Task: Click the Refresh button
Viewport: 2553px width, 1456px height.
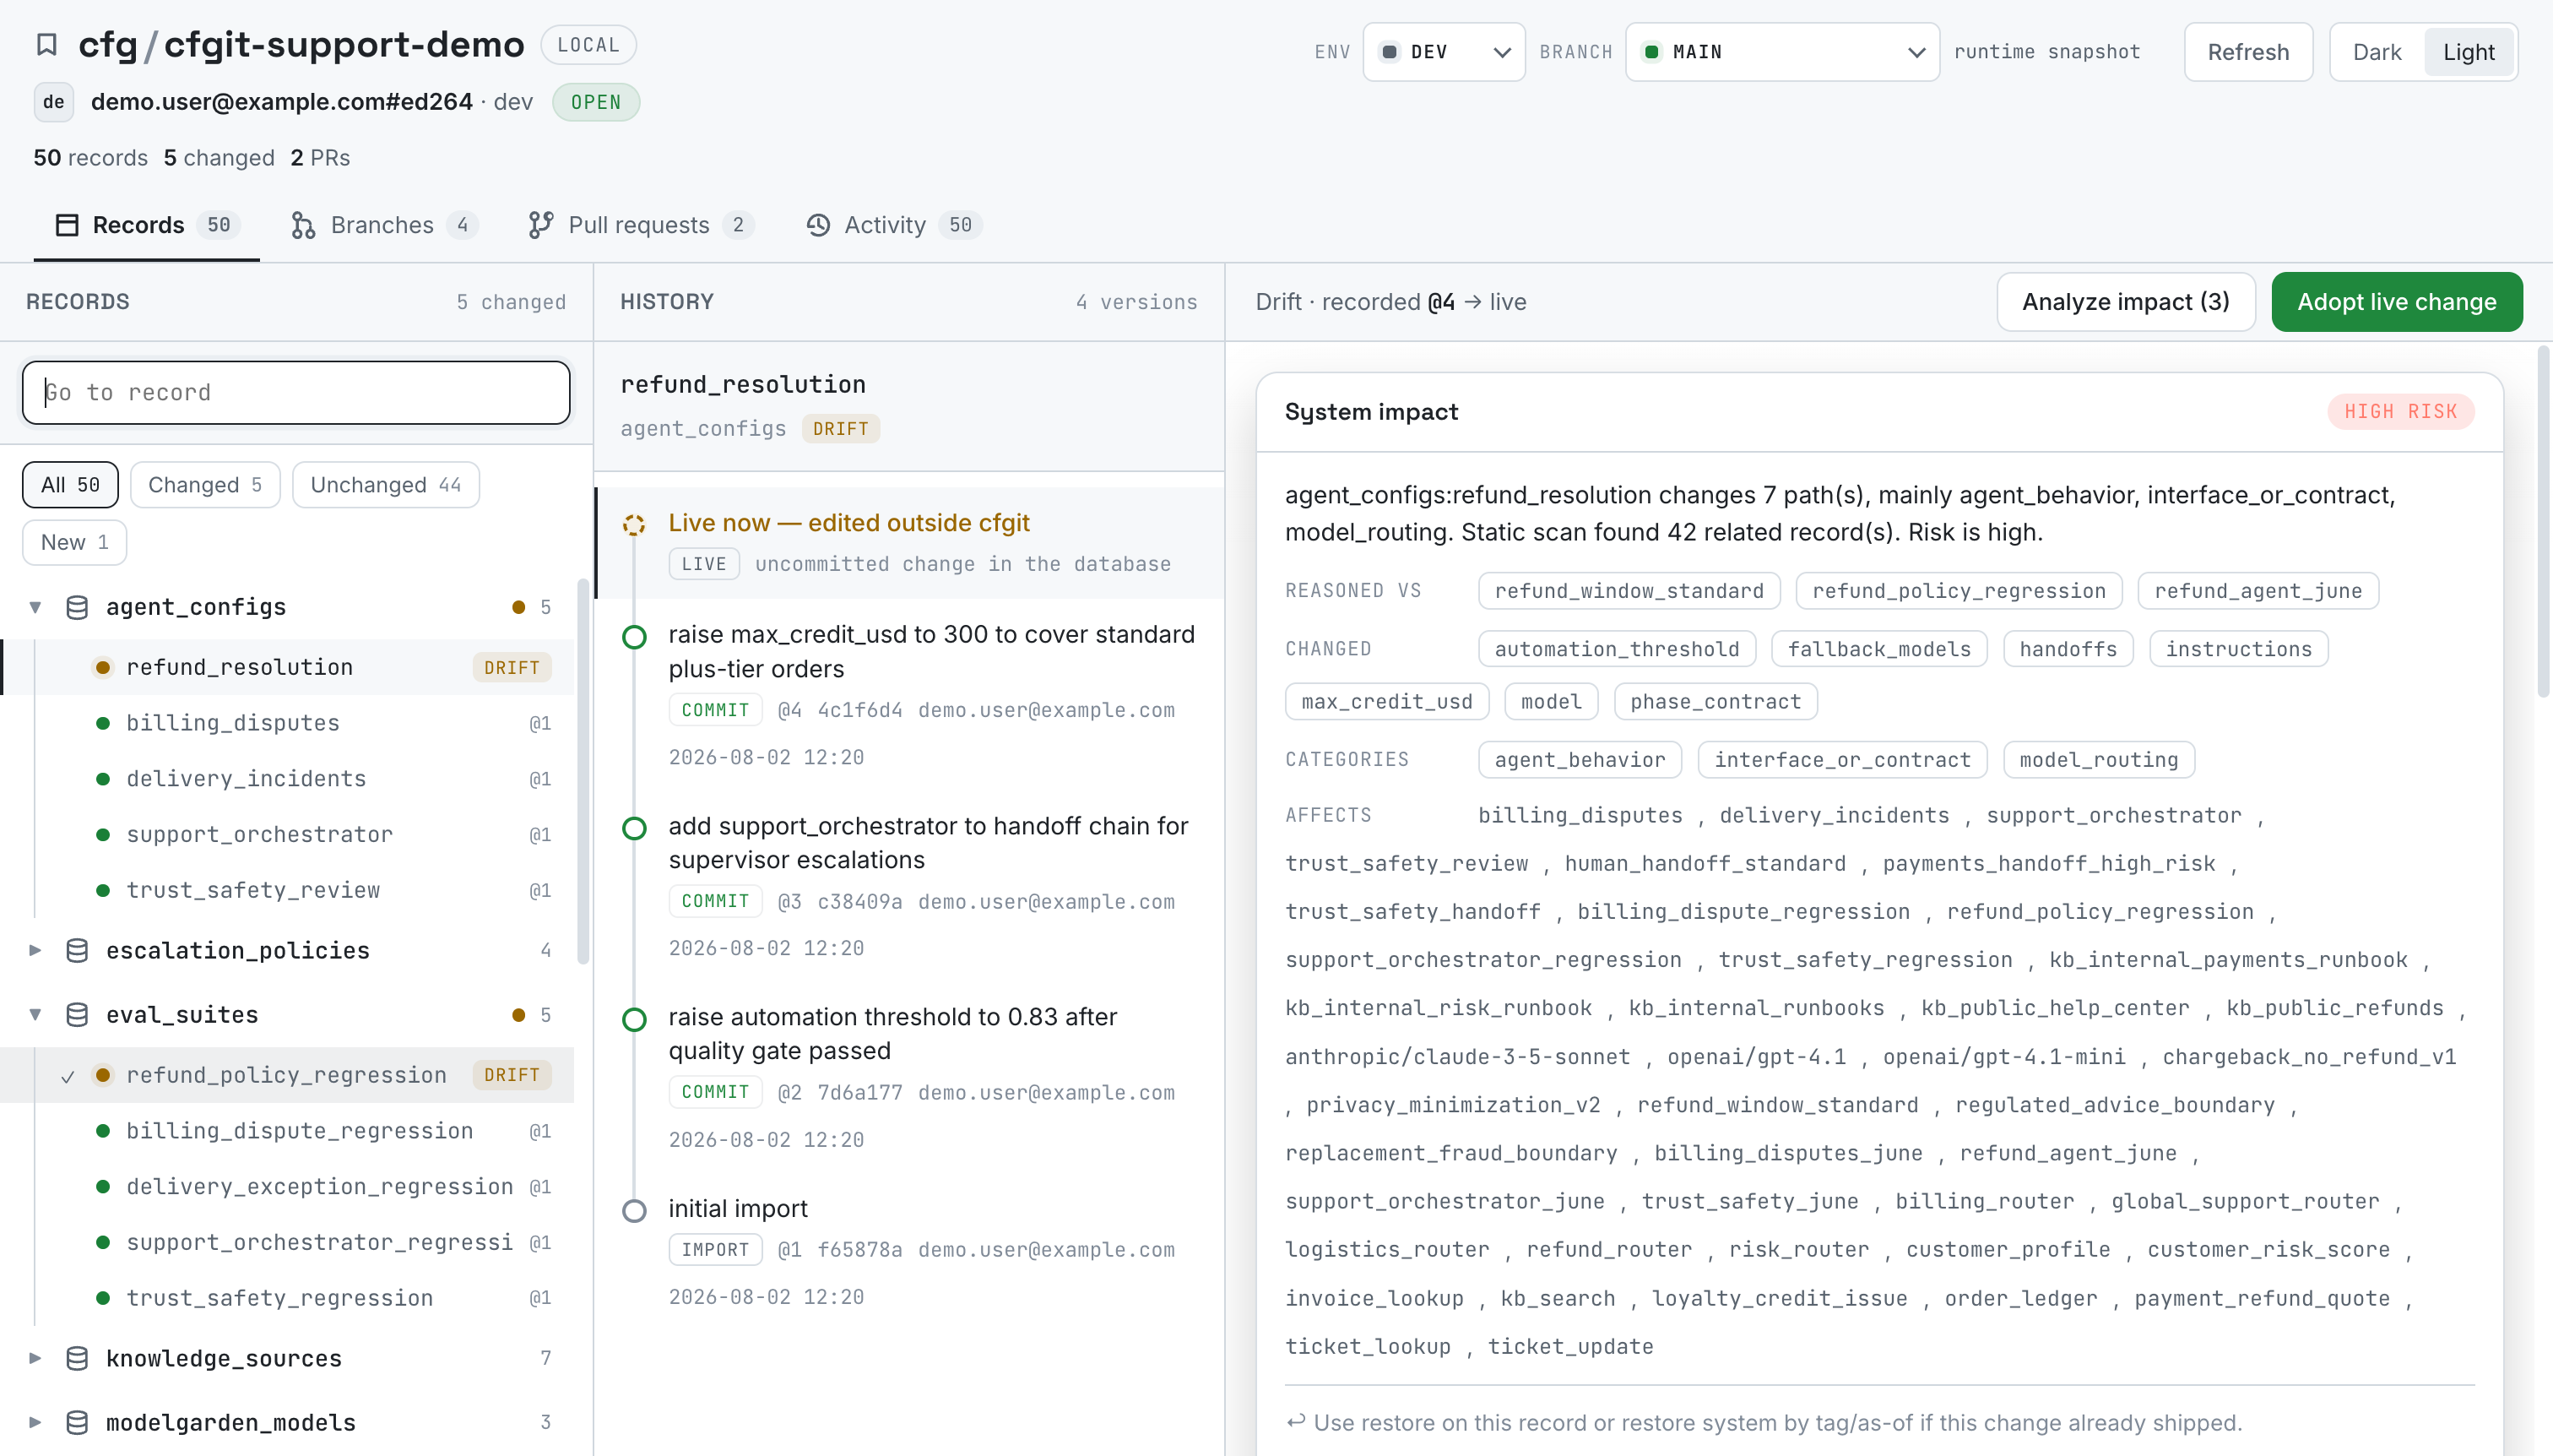Action: 2248,52
